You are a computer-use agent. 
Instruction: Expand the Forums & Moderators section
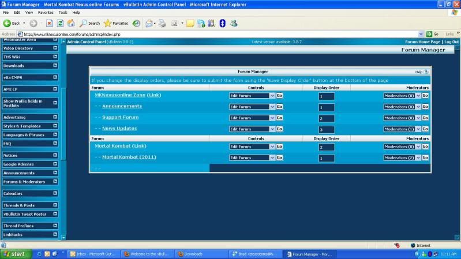55,182
